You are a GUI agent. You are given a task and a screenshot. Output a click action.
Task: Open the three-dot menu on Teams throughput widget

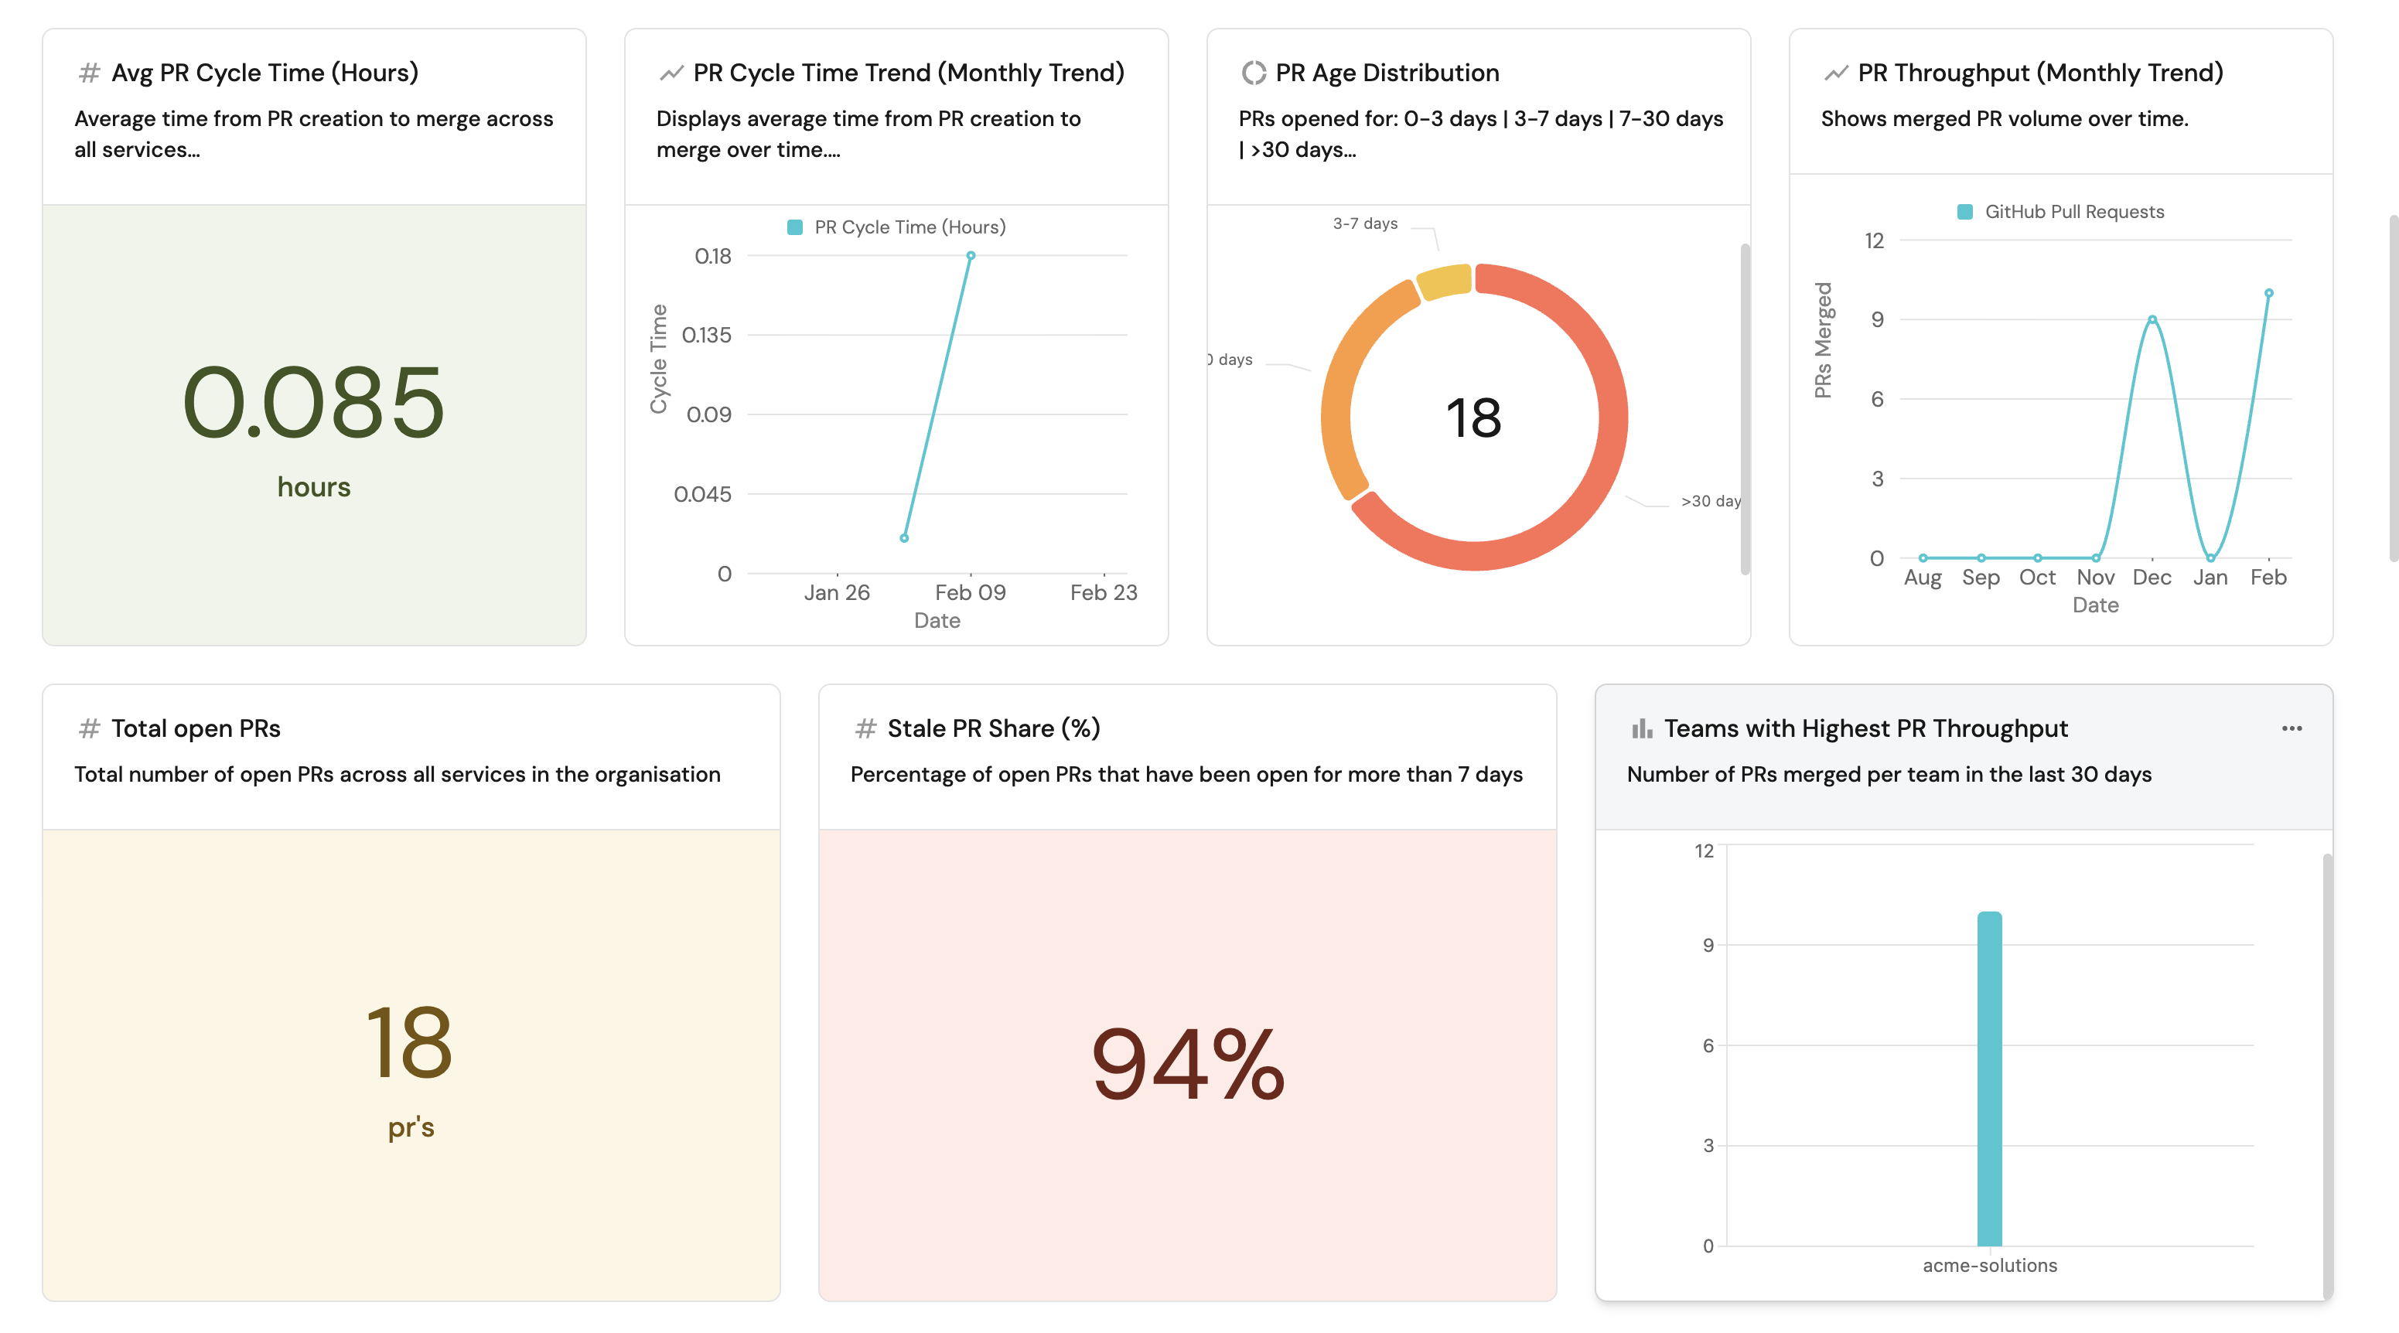[2292, 728]
